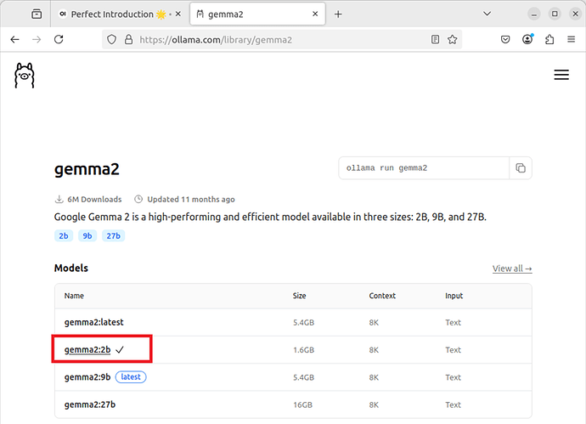Screen dimensions: 586x424
Task: Open the Firefox account menu
Action: coord(527,39)
